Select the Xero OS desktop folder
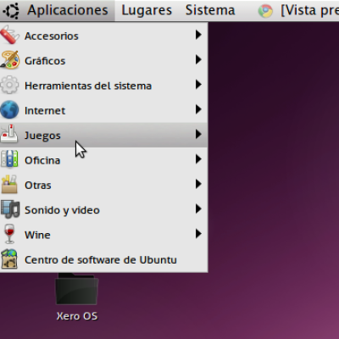The width and height of the screenshot is (339, 339). tap(77, 289)
